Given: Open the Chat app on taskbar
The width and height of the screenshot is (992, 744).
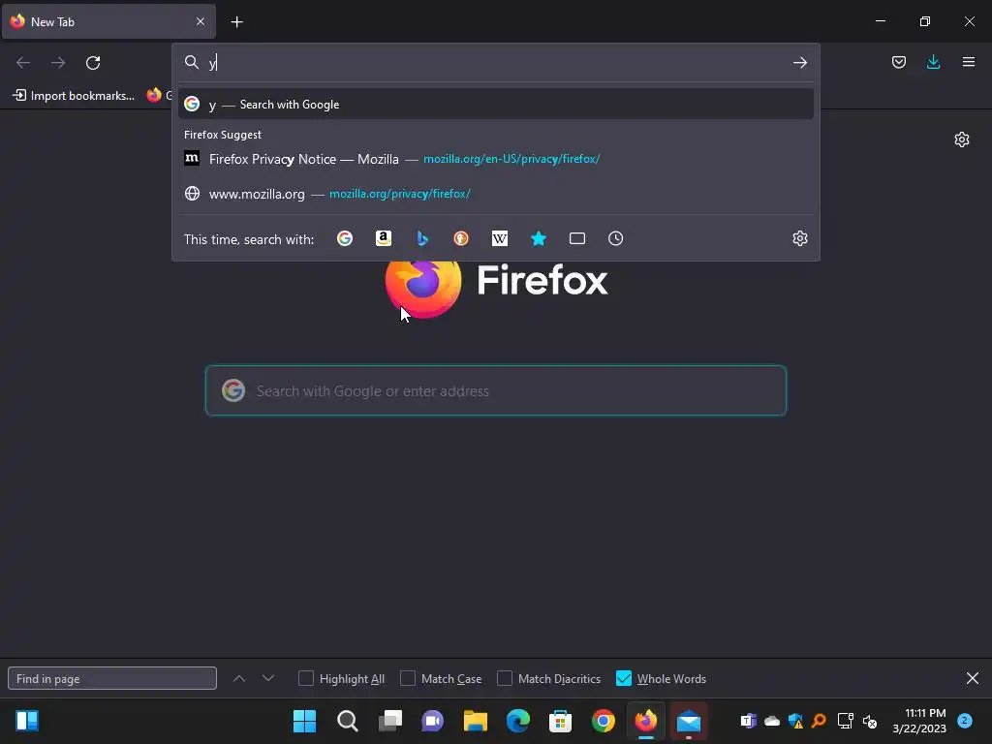Looking at the screenshot, I should pos(433,721).
